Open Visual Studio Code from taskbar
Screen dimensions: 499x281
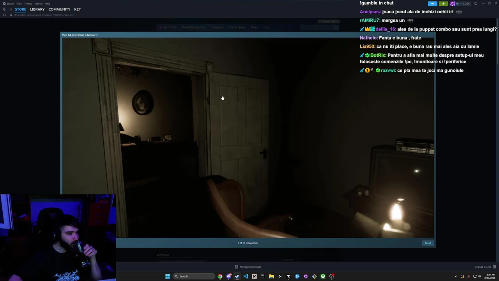tap(246, 276)
